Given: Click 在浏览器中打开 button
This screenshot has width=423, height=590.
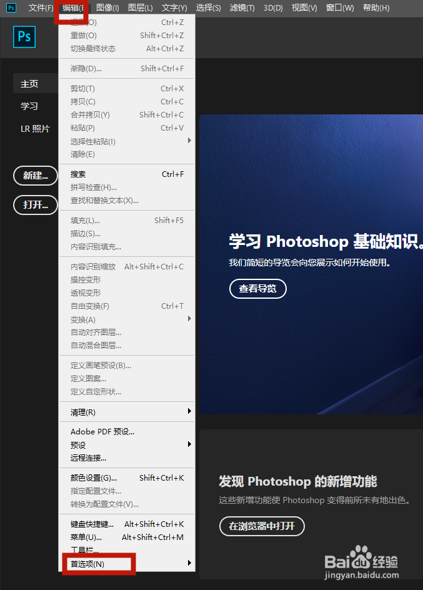Looking at the screenshot, I should coord(262,526).
